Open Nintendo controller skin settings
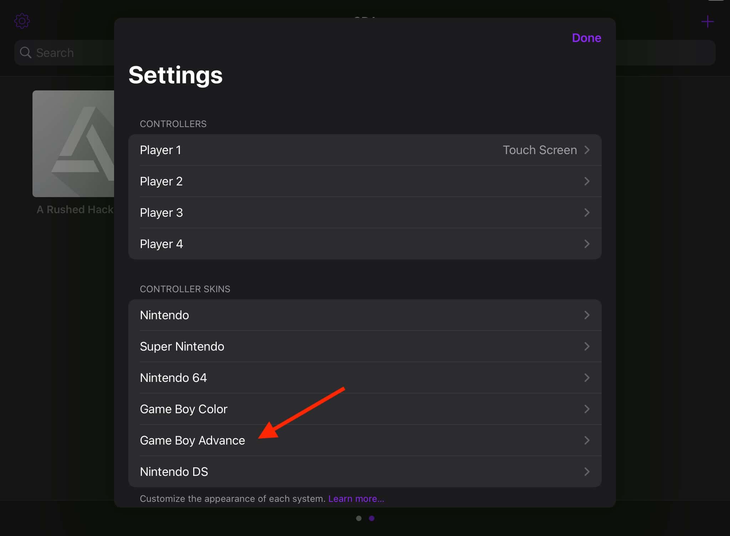Viewport: 730px width, 536px height. coord(365,315)
